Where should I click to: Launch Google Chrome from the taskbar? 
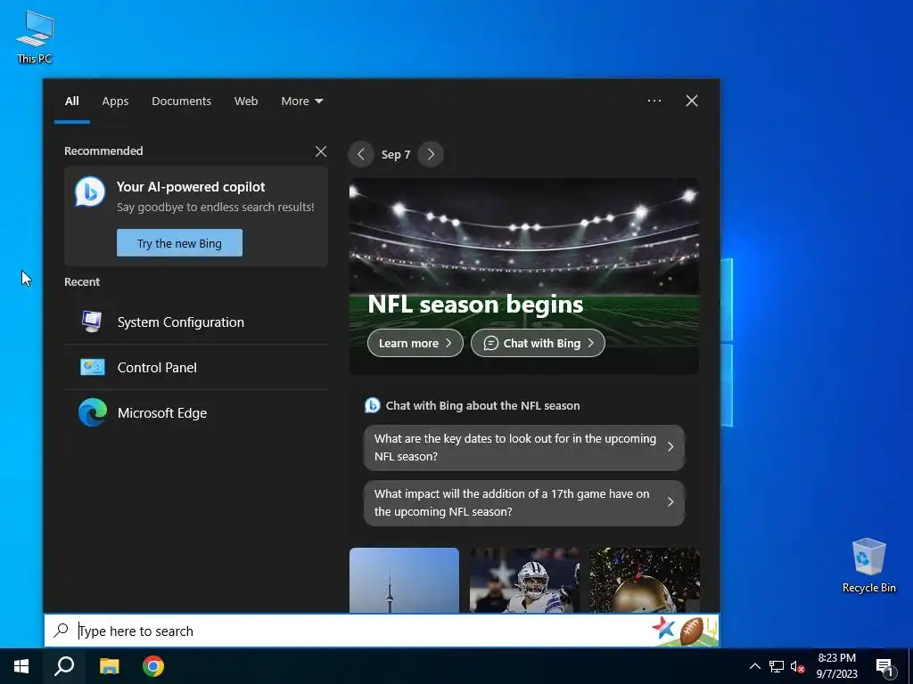153,666
